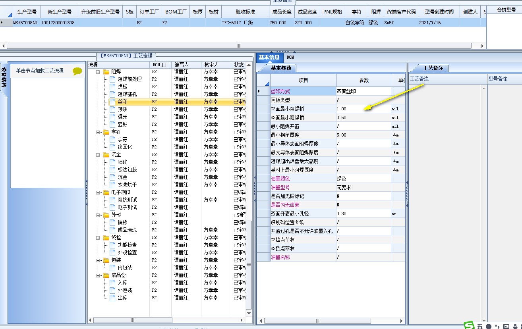Click the folder icon of 外形 group
Screen dimensions: 522x329
coord(106,215)
